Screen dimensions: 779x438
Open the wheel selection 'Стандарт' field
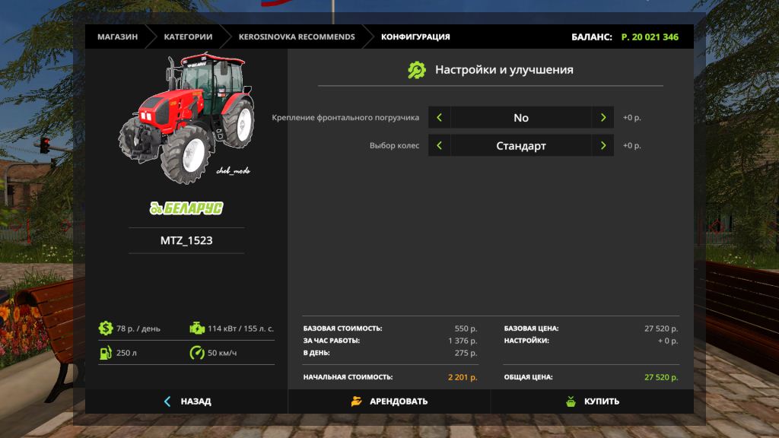521,145
